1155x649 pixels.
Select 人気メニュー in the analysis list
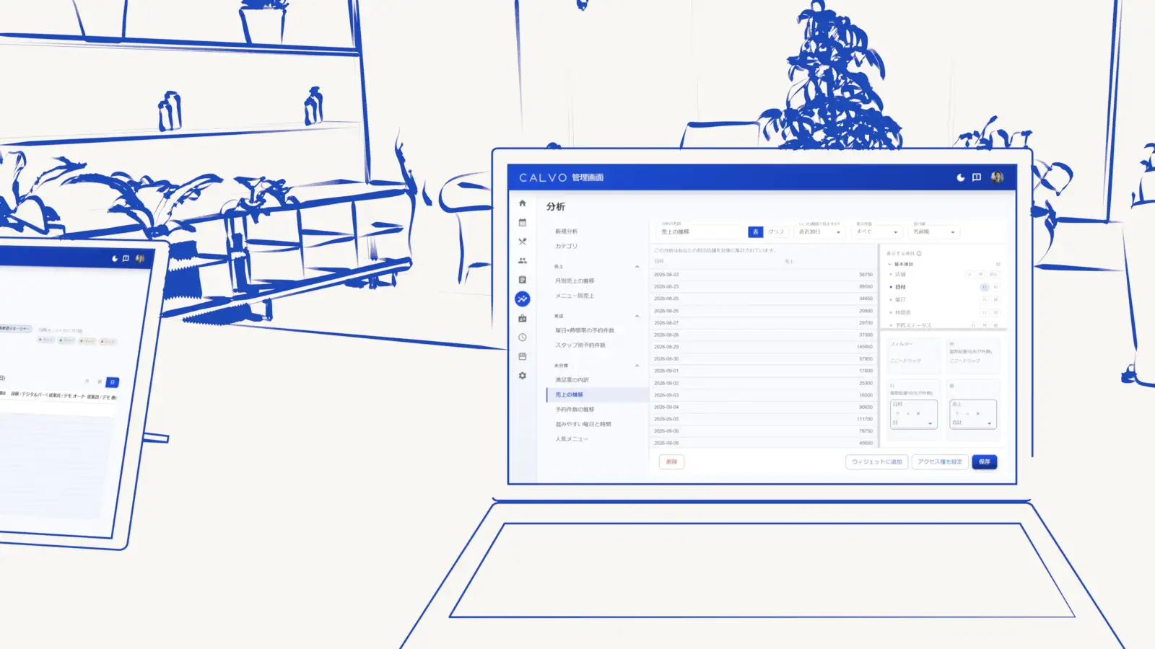click(x=571, y=439)
